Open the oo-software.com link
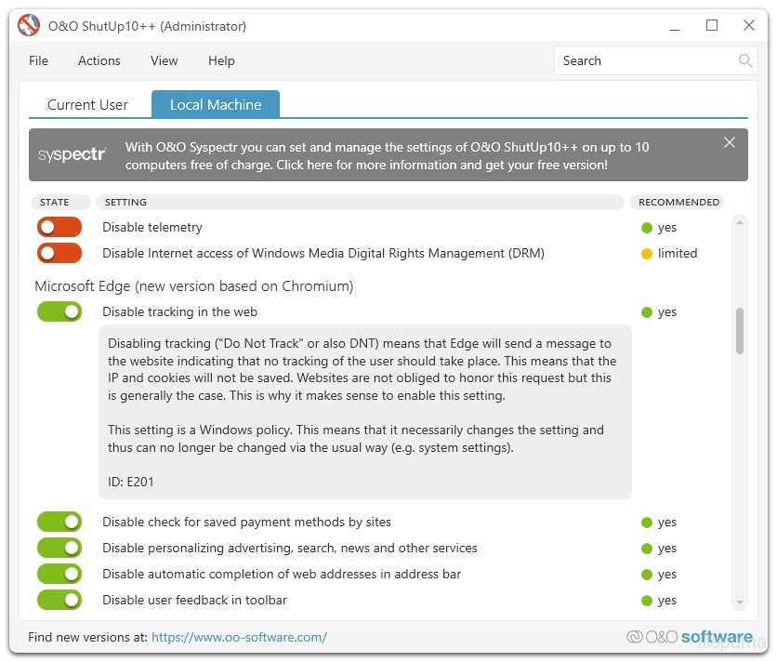This screenshot has width=777, height=662. [x=239, y=638]
